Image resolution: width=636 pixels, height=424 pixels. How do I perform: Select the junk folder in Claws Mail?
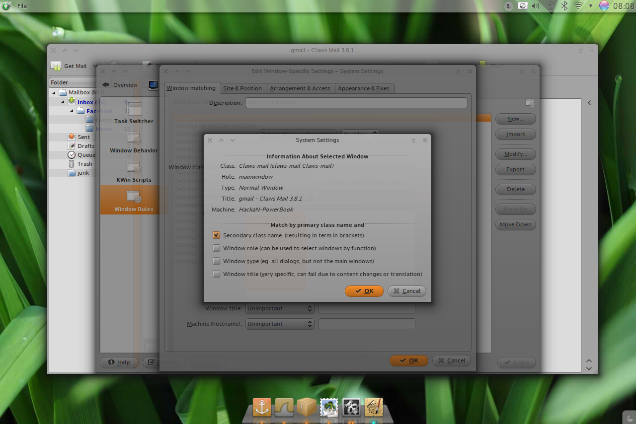pos(83,173)
